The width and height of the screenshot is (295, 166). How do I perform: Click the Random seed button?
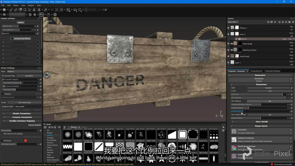tap(268, 88)
